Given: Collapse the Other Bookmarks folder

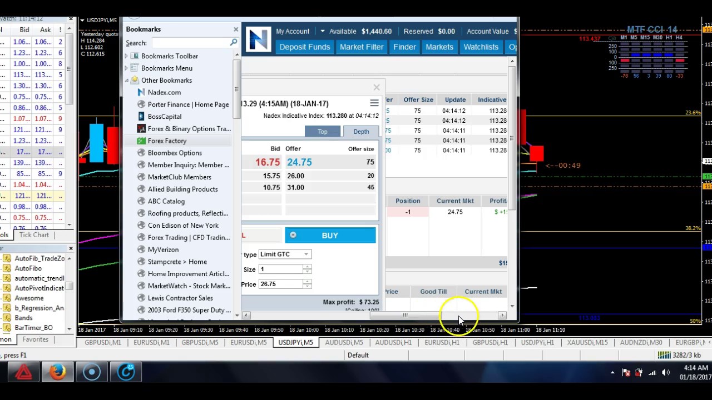Looking at the screenshot, I should (x=126, y=81).
